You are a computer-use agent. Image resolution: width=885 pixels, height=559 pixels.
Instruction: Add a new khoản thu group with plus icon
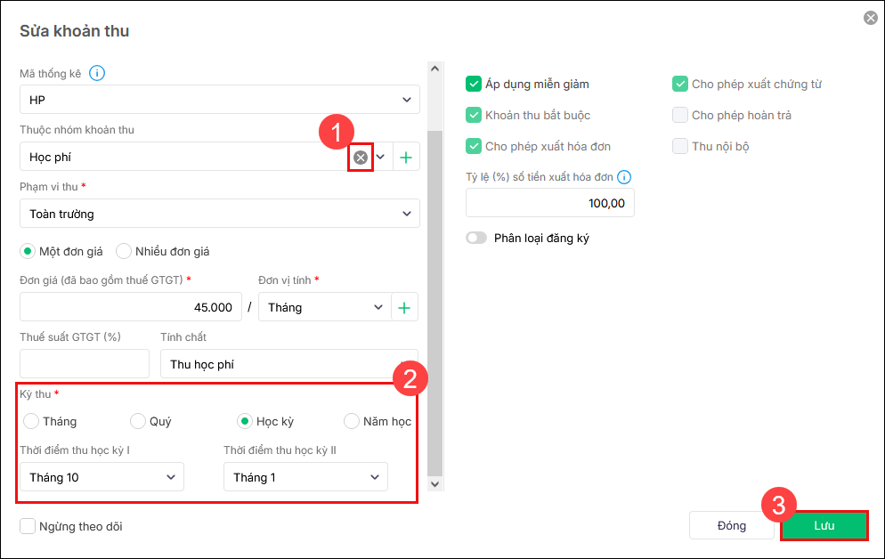pos(406,158)
